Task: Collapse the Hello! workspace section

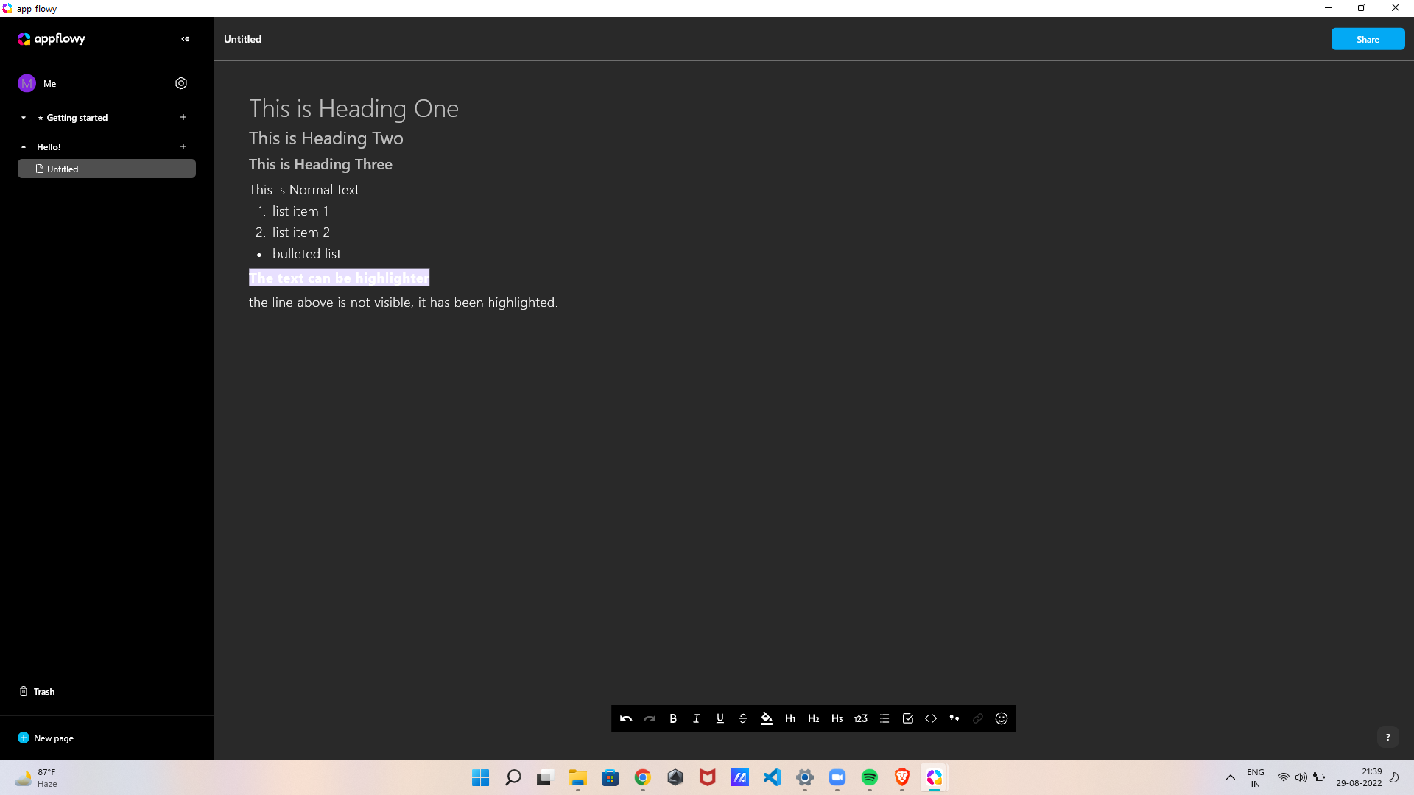Action: (x=23, y=146)
